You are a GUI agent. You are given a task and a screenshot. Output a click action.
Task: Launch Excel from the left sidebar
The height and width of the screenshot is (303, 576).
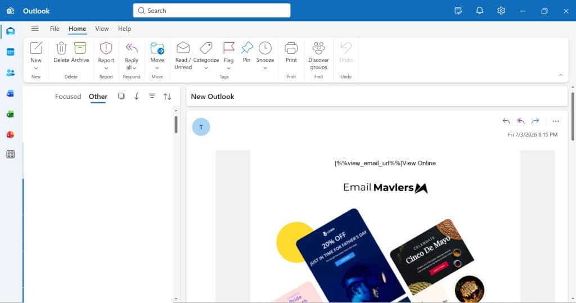[x=10, y=114]
